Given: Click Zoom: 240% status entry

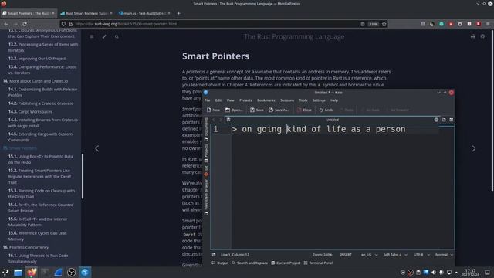Looking at the screenshot, I should coord(323,255).
